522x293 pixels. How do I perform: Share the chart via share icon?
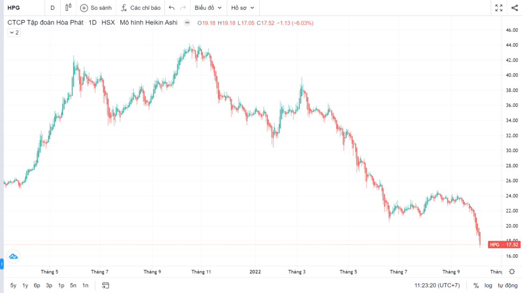point(515,8)
